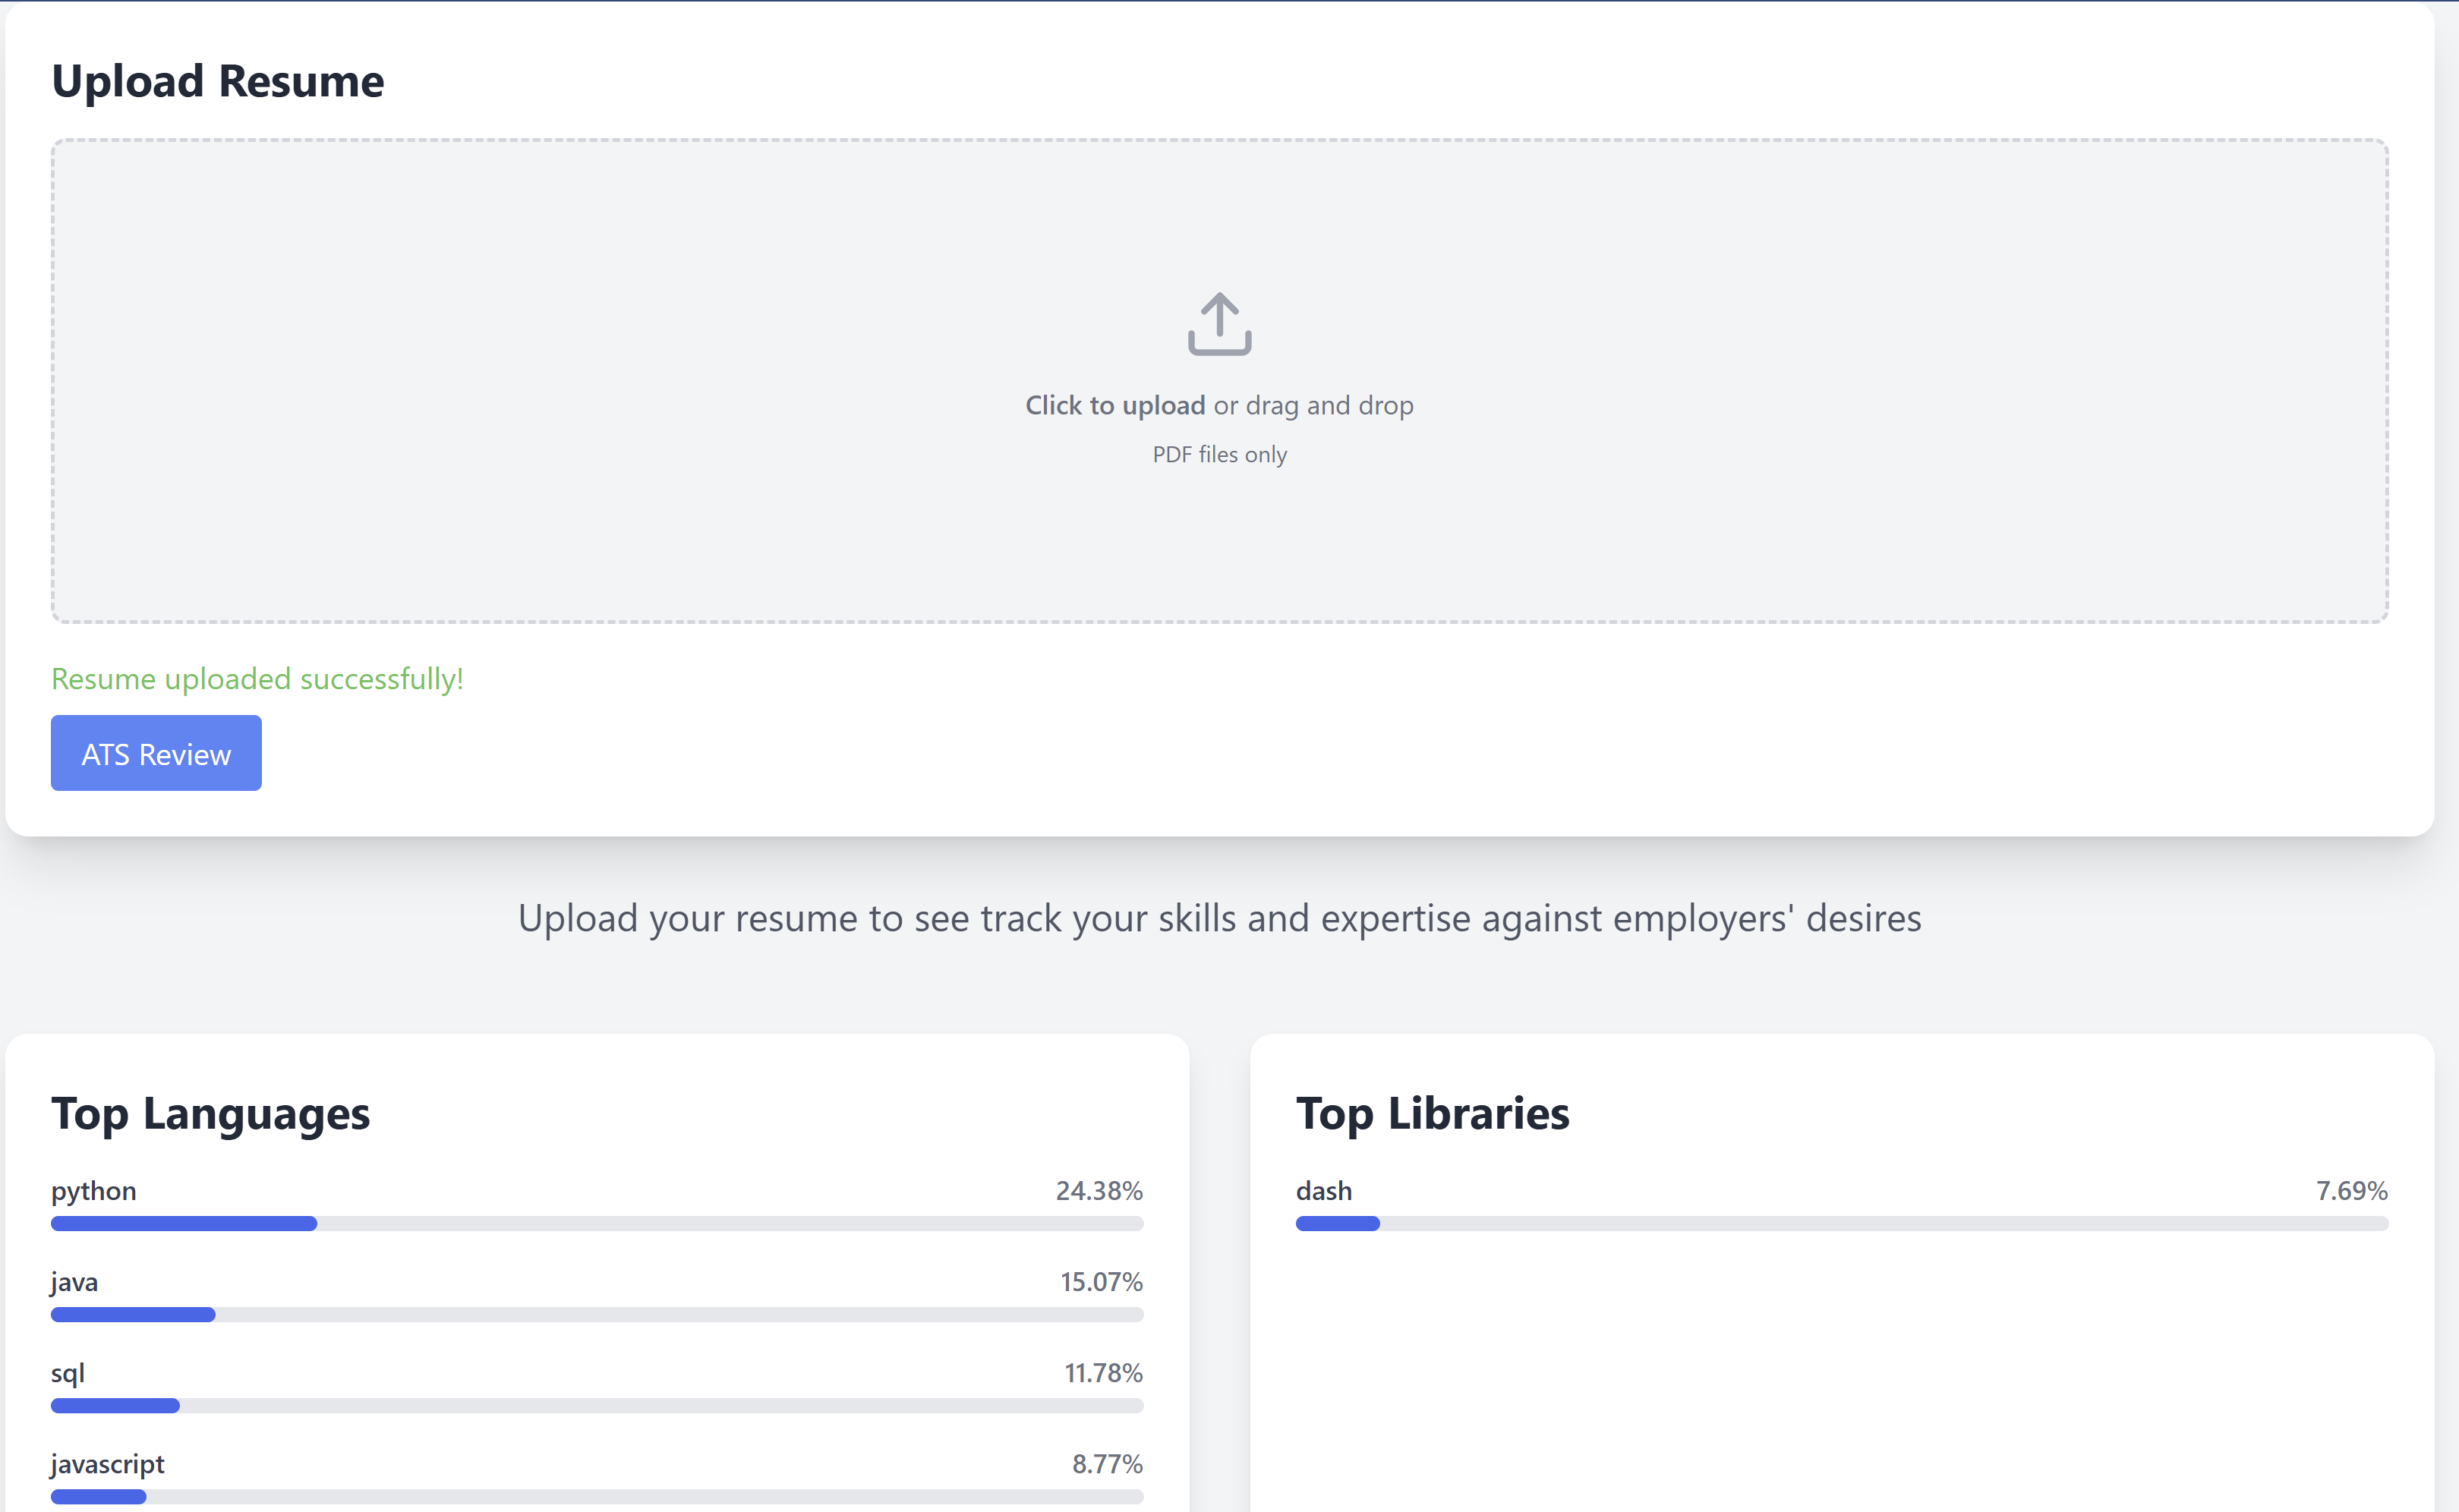Click the java progress bar
The image size is (2459, 1512).
597,1314
